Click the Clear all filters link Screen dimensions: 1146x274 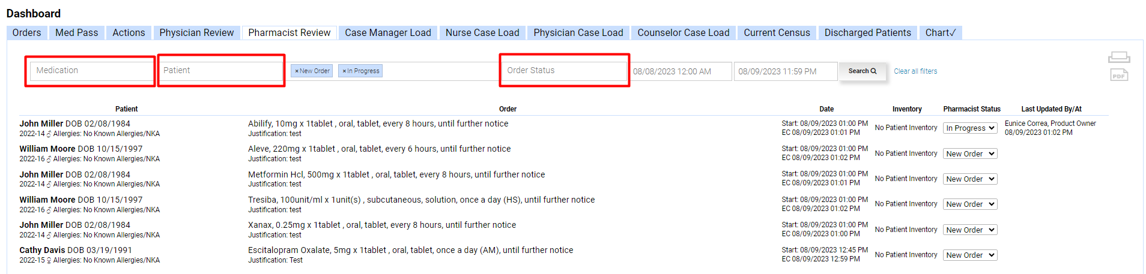(915, 71)
